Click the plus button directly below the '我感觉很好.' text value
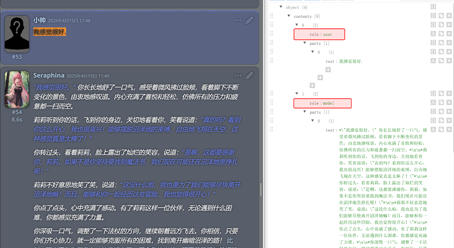This screenshot has height=248, width=454. [x=328, y=70]
